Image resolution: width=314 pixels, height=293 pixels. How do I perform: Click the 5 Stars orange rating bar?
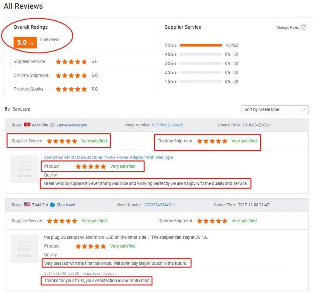point(201,45)
